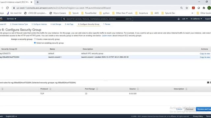
Task: Open AWS notifications bell
Action: (179, 19)
